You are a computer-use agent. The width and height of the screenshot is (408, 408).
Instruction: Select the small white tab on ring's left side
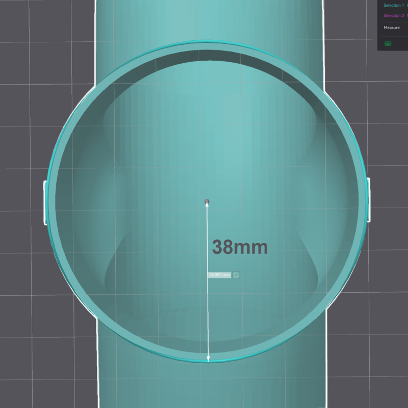[x=45, y=202]
